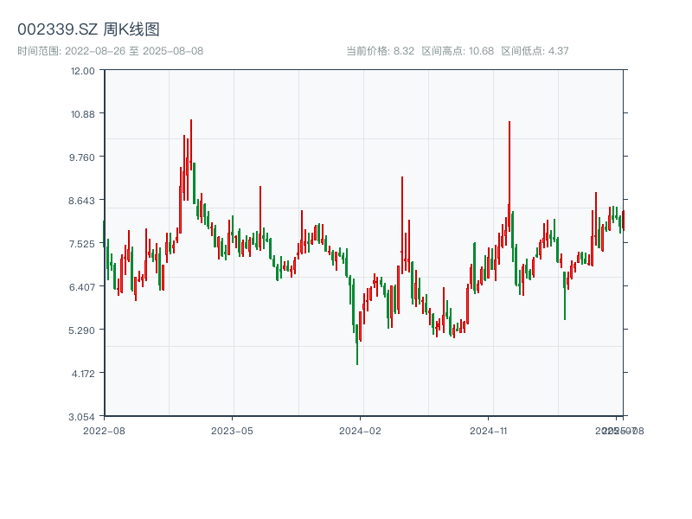Click the tall red spike candle after 2024-11
Image resolution: width=692 pixels, height=519 pixels.
pyautogui.click(x=509, y=173)
